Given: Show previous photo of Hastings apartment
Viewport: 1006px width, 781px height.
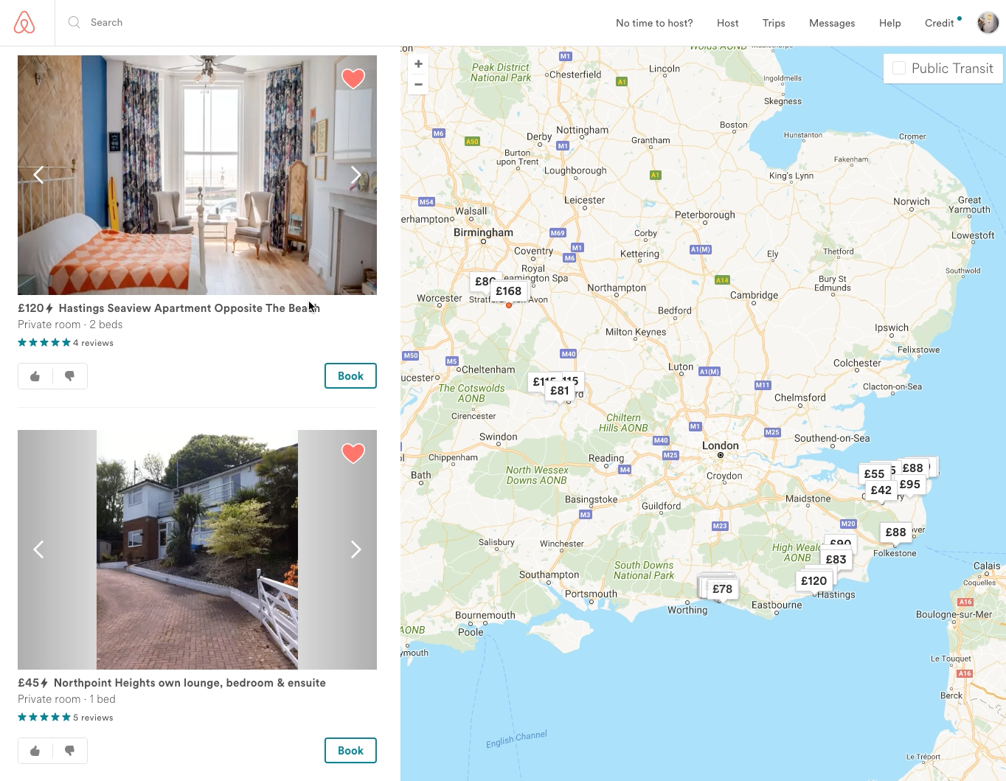Looking at the screenshot, I should [38, 175].
